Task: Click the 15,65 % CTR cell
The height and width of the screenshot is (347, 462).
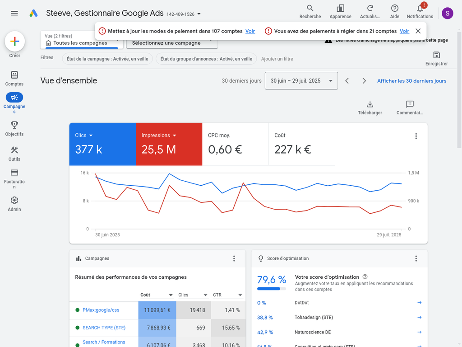Action: (x=228, y=328)
